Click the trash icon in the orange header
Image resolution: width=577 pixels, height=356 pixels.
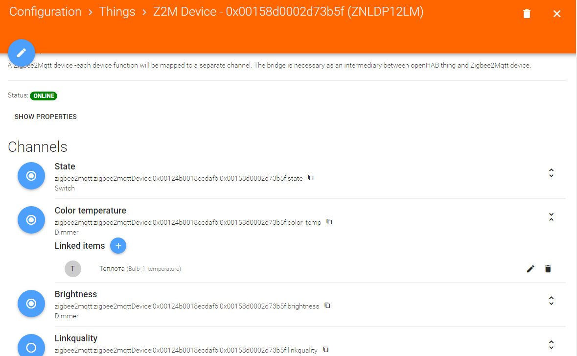[527, 14]
